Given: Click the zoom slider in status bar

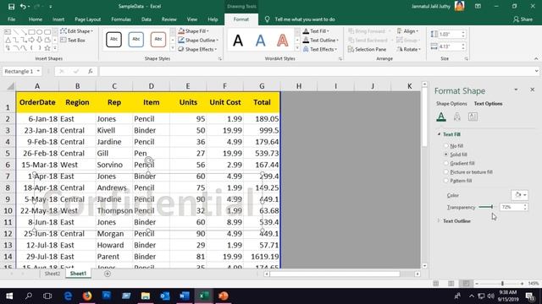Looking at the screenshot, I should coord(502,284).
